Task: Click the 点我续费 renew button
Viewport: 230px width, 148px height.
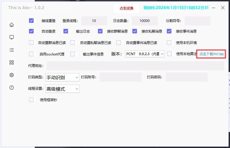Action: [127, 8]
